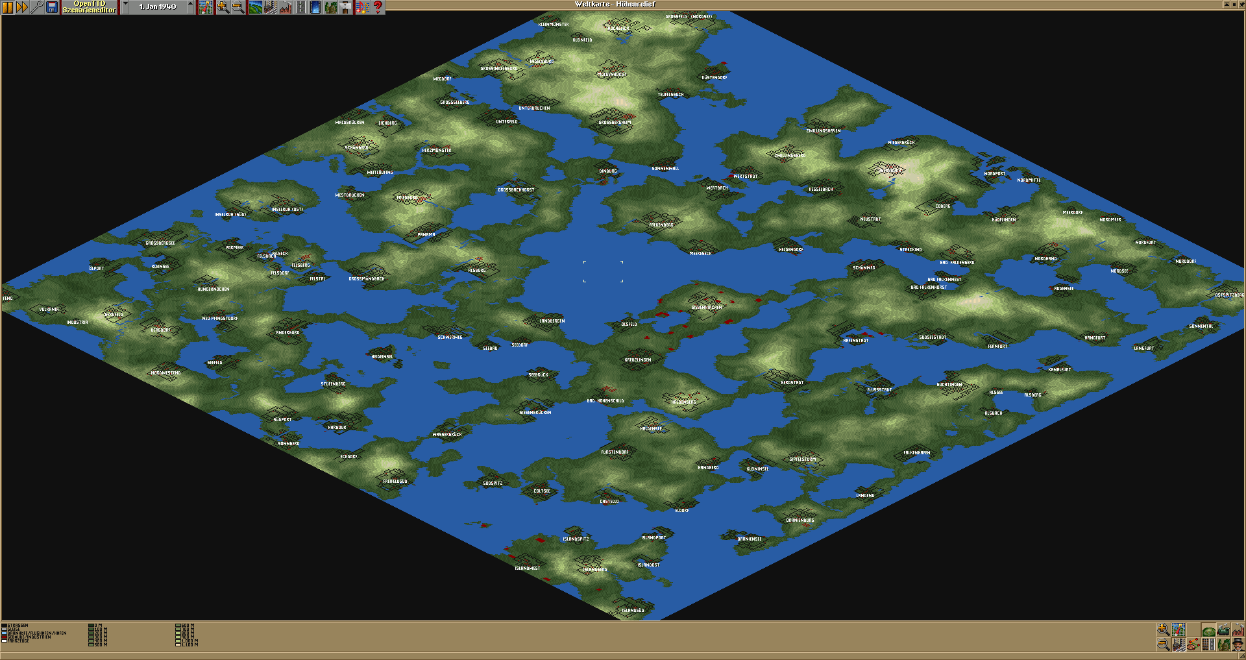Open the road construction tool
The image size is (1246, 660).
(300, 7)
